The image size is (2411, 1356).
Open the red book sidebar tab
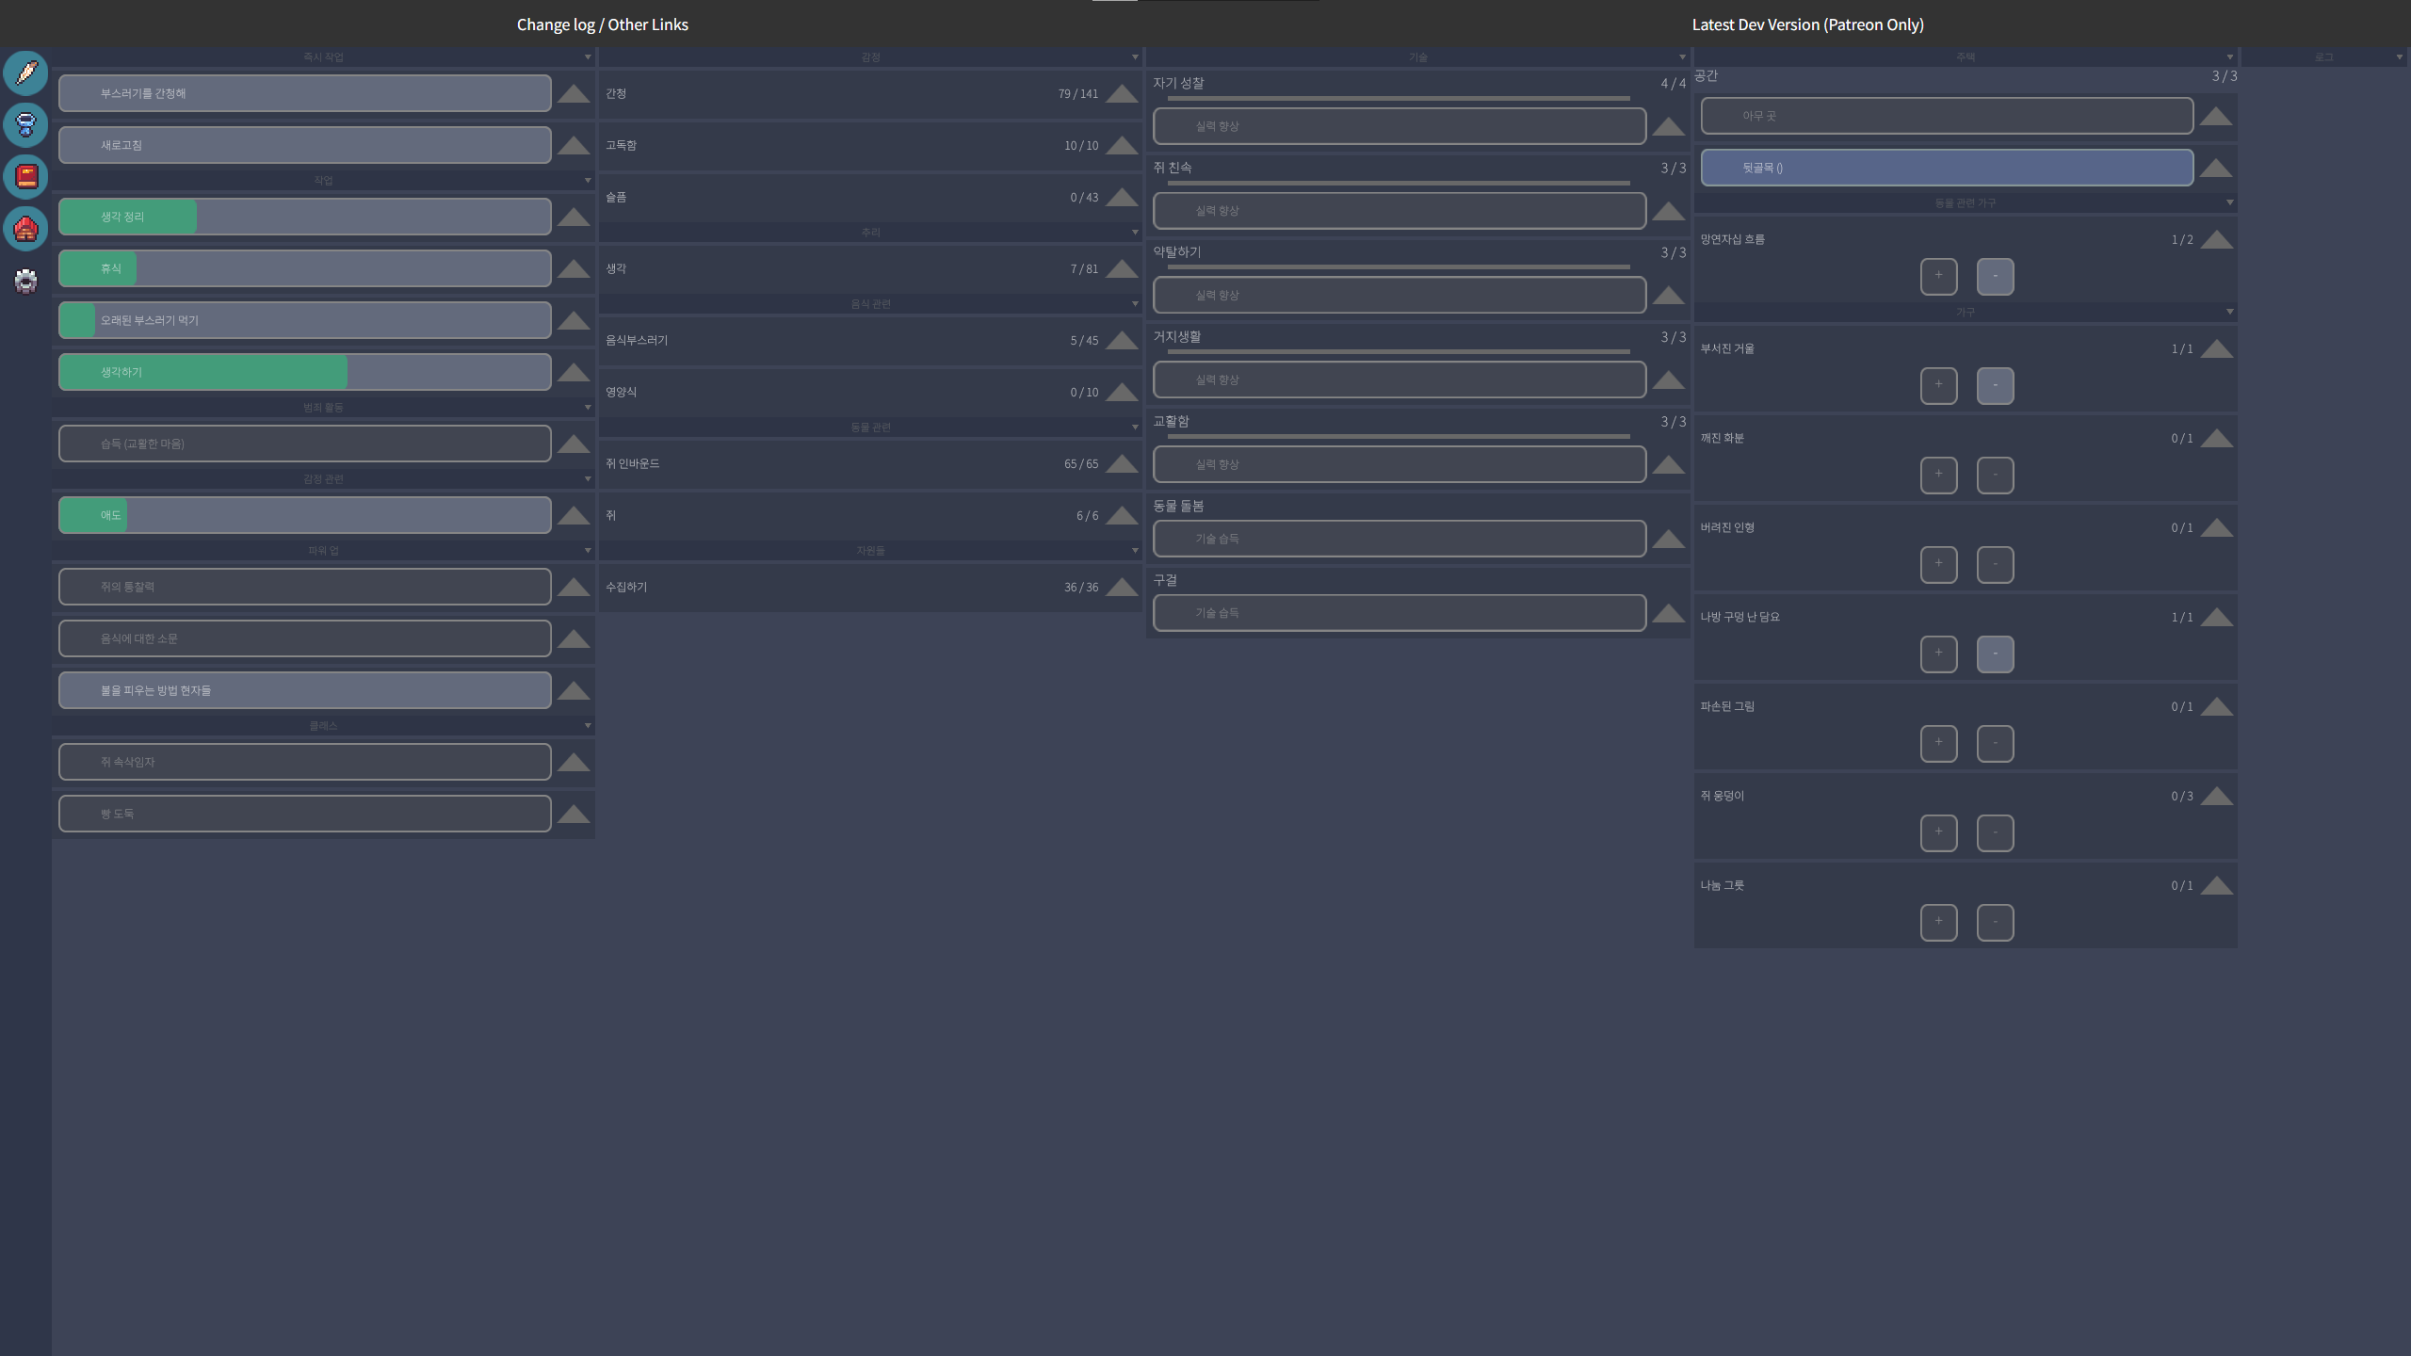click(26, 176)
